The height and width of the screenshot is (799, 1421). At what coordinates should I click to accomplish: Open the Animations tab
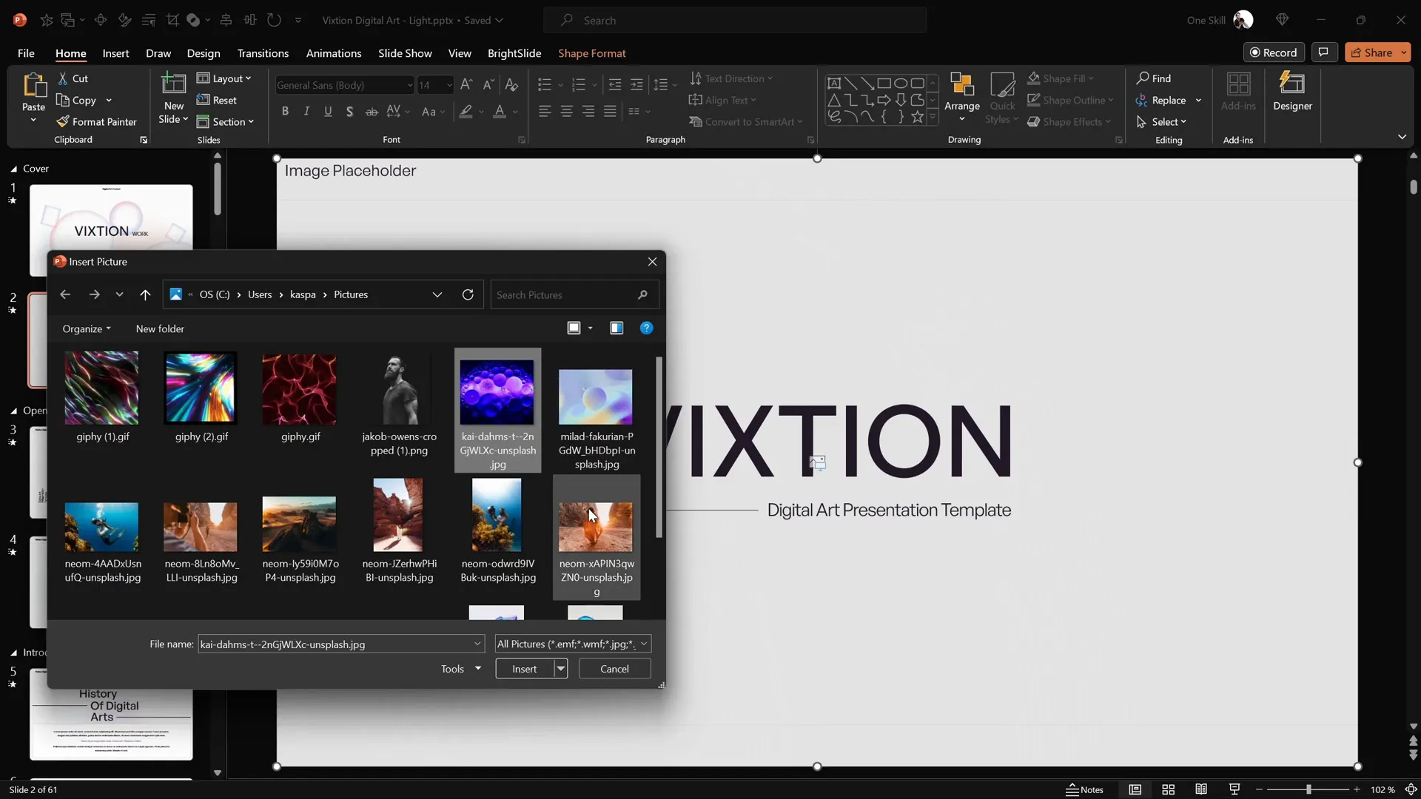point(334,53)
